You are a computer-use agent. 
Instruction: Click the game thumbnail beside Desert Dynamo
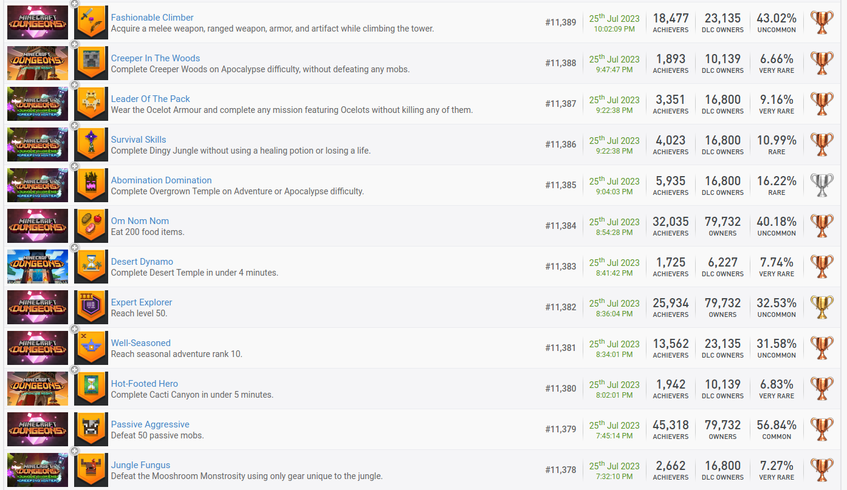(x=38, y=267)
